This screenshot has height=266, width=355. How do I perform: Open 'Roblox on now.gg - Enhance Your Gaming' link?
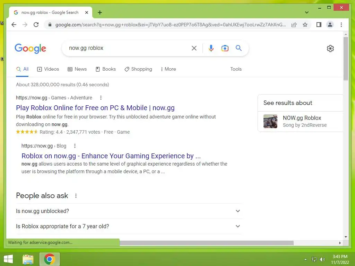click(x=111, y=156)
